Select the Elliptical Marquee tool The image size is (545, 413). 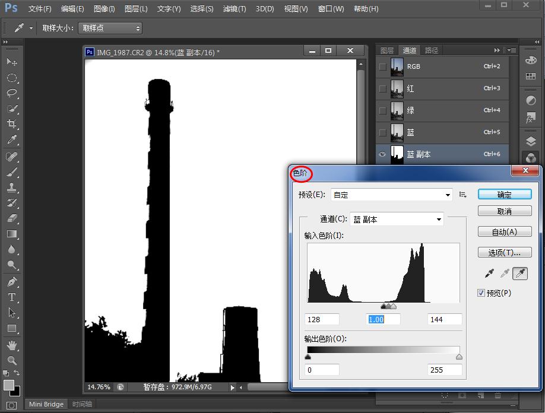tap(11, 78)
